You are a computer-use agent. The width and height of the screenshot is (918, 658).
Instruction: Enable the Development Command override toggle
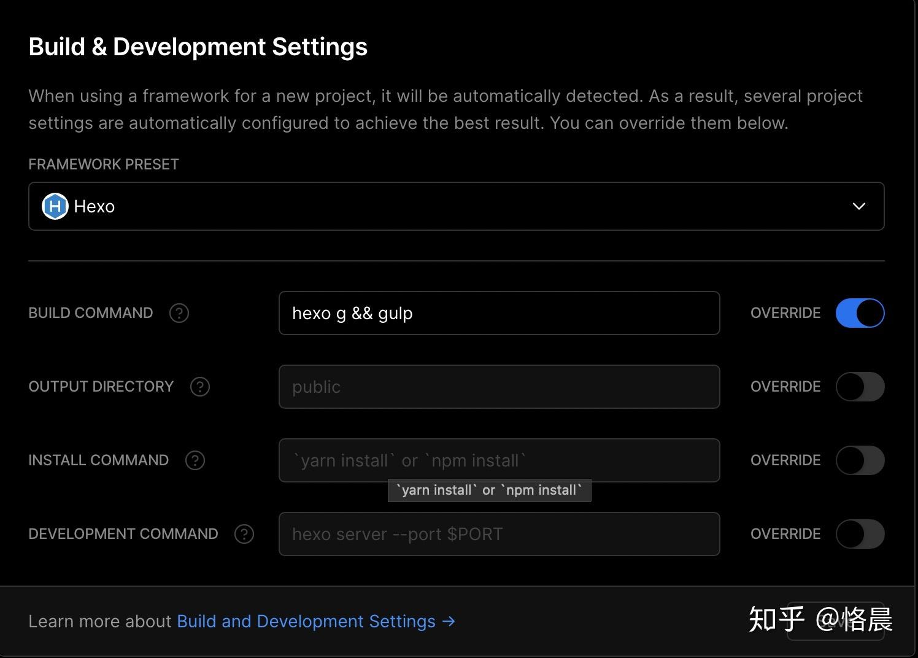[x=860, y=534]
